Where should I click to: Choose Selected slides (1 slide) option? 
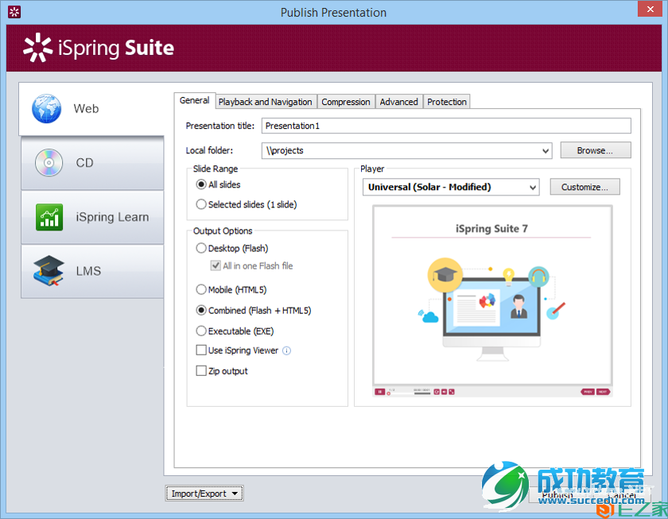[247, 205]
